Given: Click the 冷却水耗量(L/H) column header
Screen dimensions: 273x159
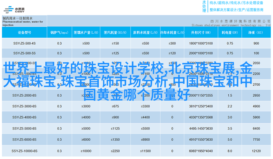Looking at the screenshot, I should (172, 33).
